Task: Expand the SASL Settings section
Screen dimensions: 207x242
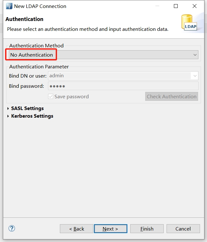Action: click(x=8, y=108)
